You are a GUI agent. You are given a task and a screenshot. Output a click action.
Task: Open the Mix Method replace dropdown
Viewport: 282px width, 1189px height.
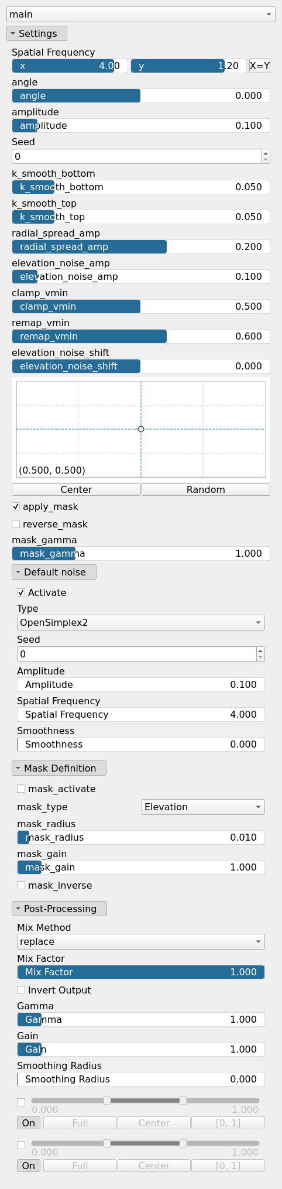pyautogui.click(x=141, y=941)
